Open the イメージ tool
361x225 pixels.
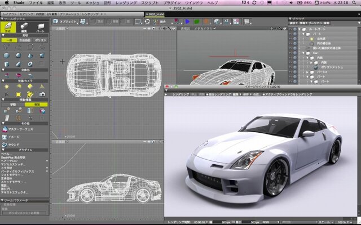tap(11, 137)
